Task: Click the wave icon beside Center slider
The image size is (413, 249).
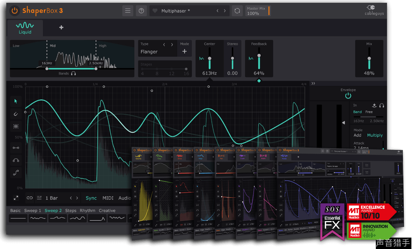Action: (x=201, y=58)
